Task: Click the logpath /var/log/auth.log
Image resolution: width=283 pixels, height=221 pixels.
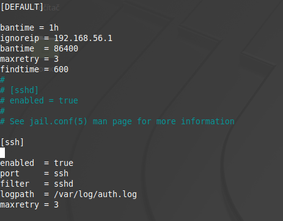Action: 95,195
